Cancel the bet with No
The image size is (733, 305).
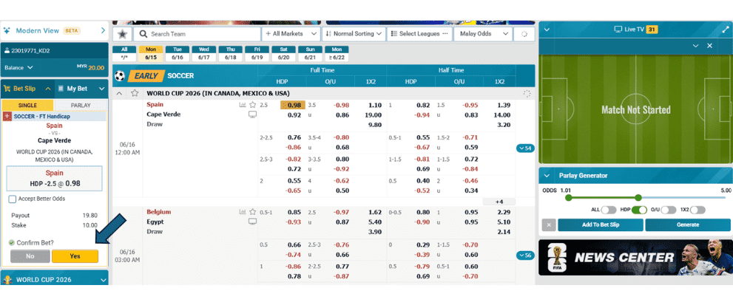point(30,256)
